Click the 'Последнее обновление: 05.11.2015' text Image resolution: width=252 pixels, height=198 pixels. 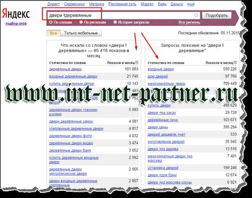[210, 33]
